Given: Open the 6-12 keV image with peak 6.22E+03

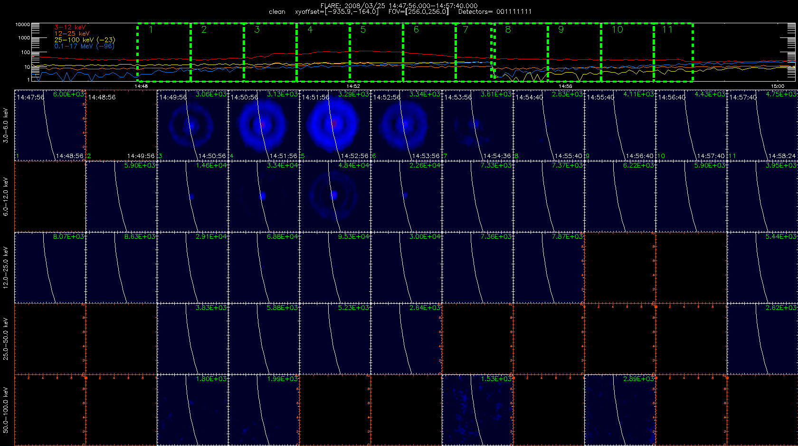Looking at the screenshot, I should click(620, 196).
